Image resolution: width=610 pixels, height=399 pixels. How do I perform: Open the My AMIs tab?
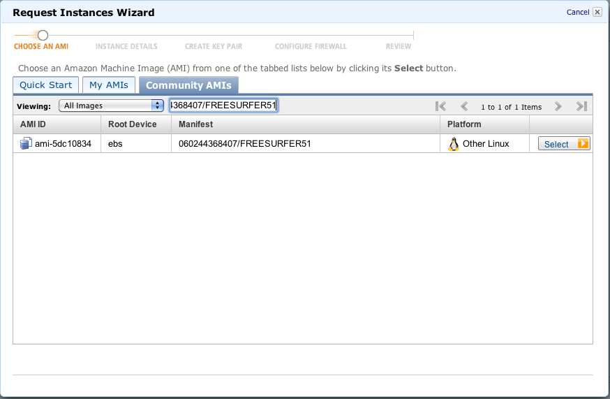pyautogui.click(x=108, y=85)
